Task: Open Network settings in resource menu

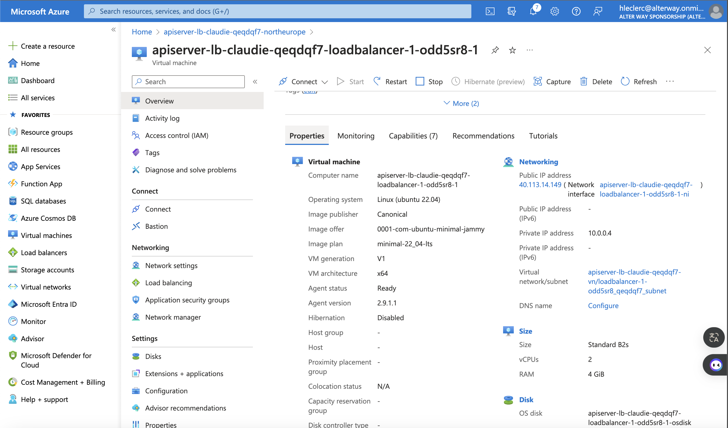Action: [x=171, y=266]
